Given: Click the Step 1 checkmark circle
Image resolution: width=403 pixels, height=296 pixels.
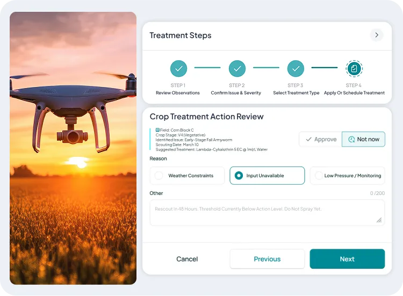Looking at the screenshot, I should 178,69.
